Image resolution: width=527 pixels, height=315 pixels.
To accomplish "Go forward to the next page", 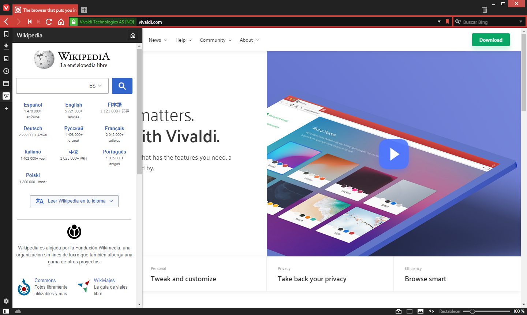I will point(18,22).
